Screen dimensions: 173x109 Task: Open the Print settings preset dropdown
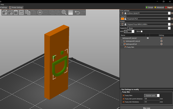click(x=169, y=13)
